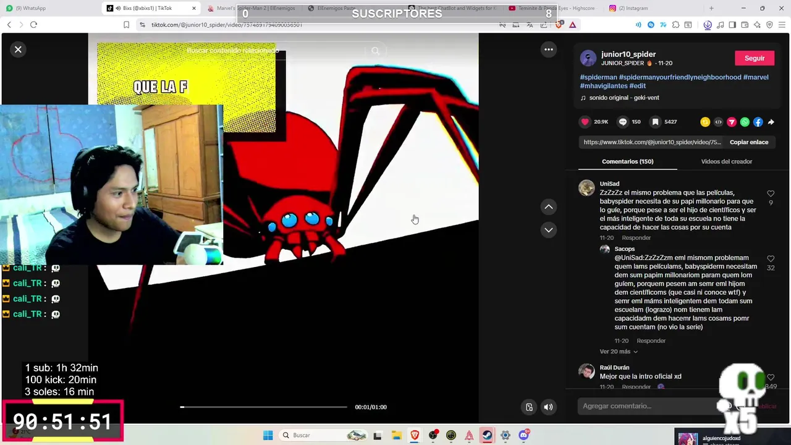
Task: Close the TikTok video viewer
Action: click(x=18, y=49)
